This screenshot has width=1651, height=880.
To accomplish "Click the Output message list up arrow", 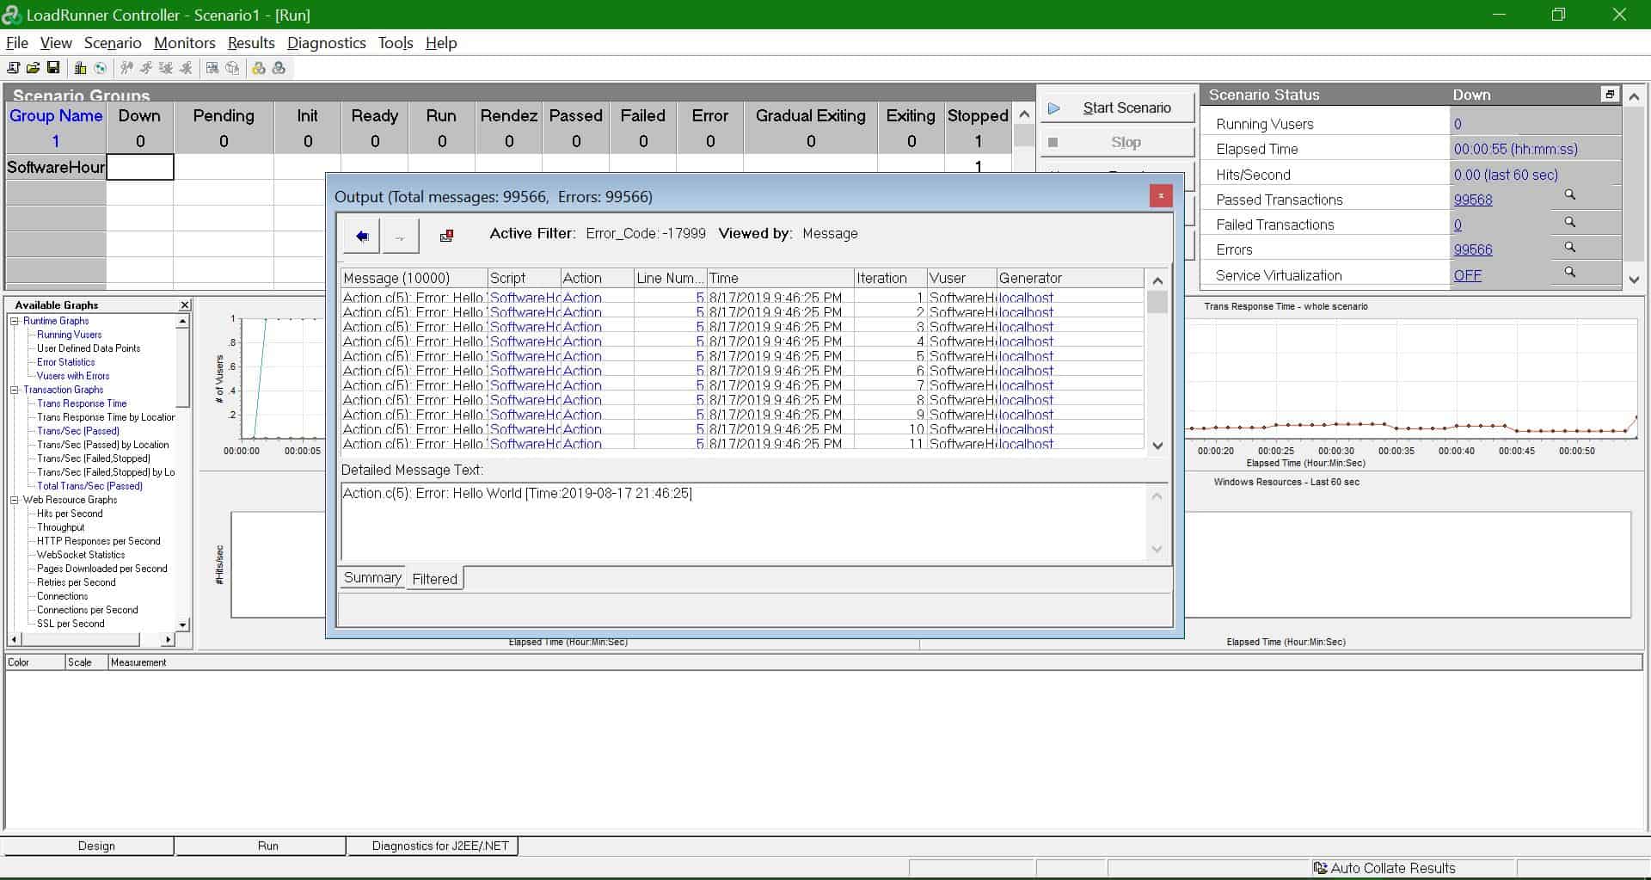I will (1157, 280).
